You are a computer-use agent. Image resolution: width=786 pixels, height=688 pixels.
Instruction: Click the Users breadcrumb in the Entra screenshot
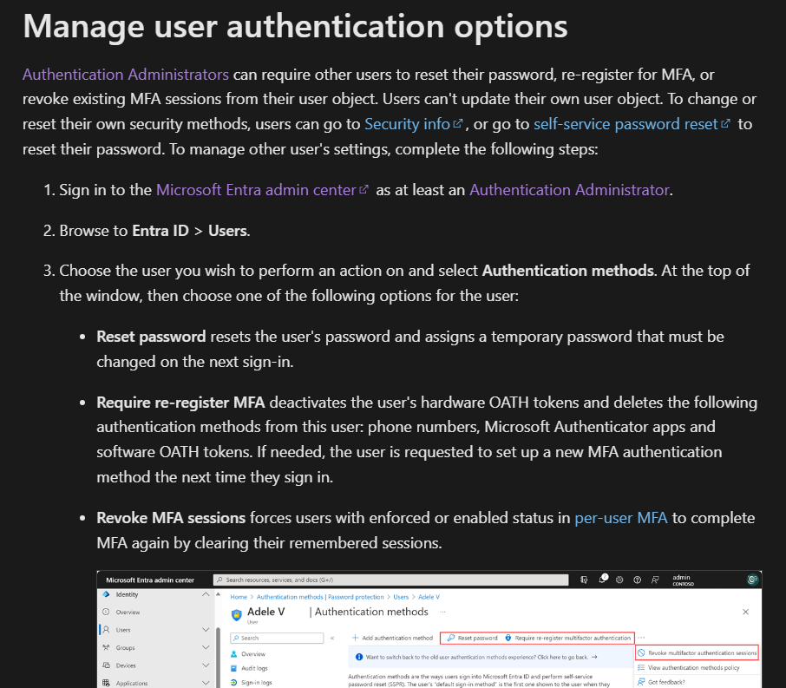[x=401, y=597]
